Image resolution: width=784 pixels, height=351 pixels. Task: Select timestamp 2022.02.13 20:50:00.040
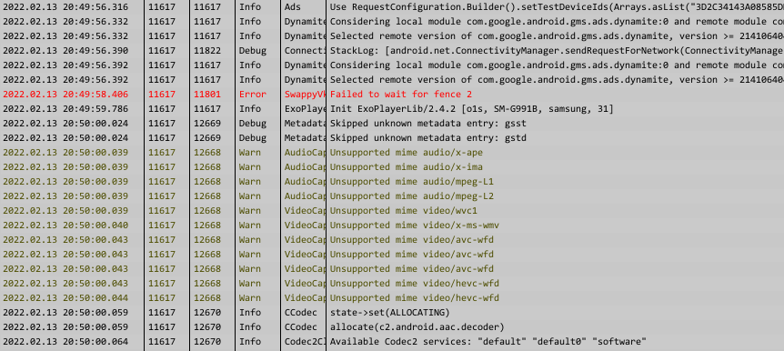[x=65, y=225]
